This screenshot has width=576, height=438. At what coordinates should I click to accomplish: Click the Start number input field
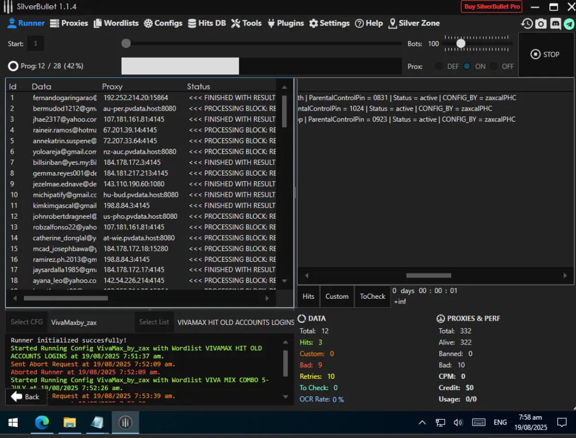36,44
